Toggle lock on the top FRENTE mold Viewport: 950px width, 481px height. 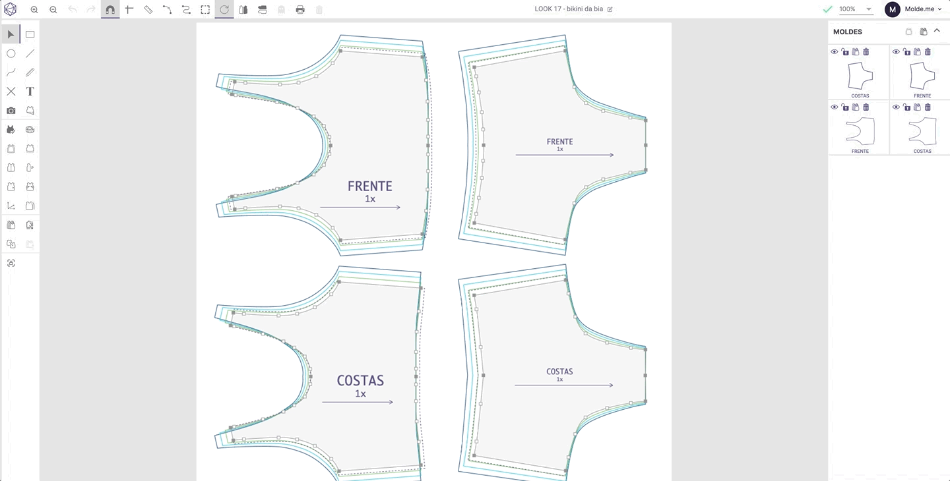point(907,51)
